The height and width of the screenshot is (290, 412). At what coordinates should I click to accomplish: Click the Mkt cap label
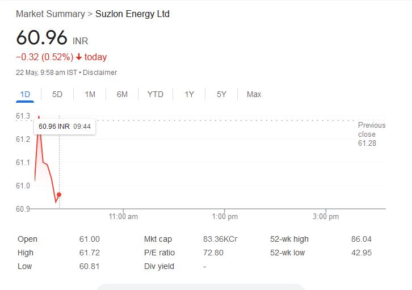[x=158, y=239]
